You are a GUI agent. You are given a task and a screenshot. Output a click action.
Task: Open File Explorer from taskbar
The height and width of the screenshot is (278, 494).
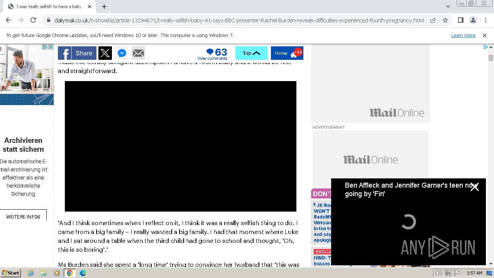(44, 273)
